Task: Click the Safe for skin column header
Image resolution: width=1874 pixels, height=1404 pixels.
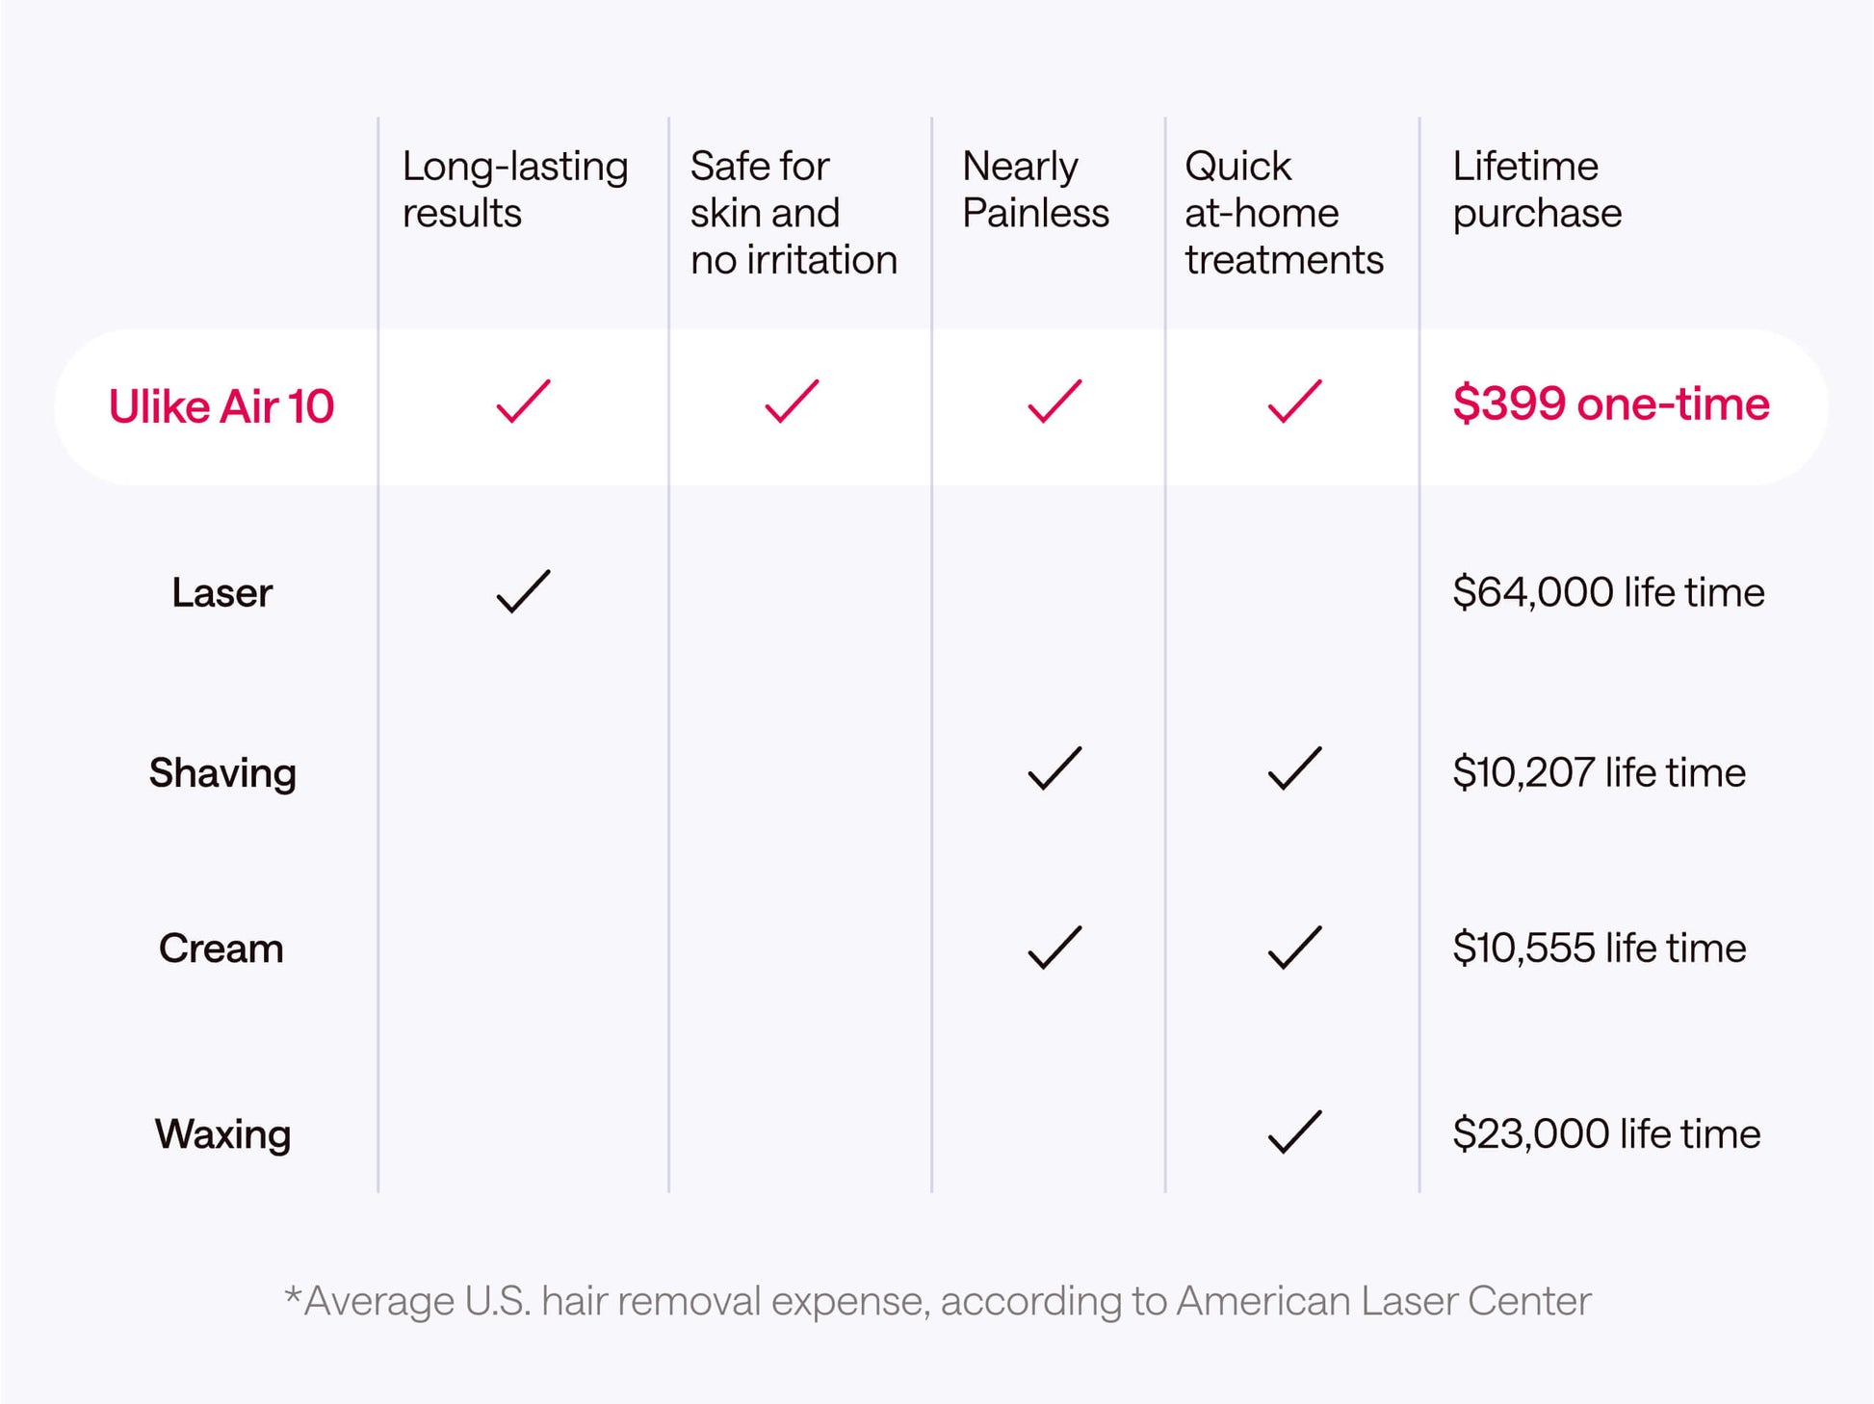Action: click(793, 212)
